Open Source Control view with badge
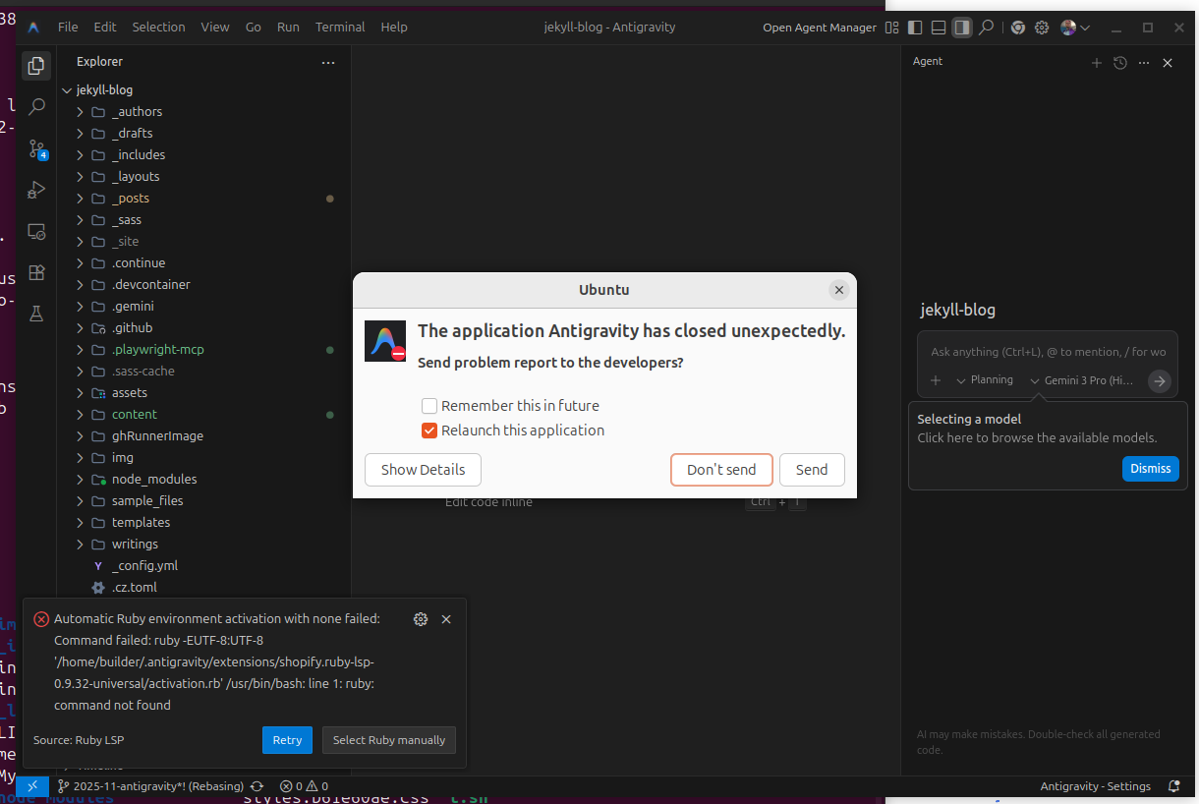1199x804 pixels. (36, 149)
